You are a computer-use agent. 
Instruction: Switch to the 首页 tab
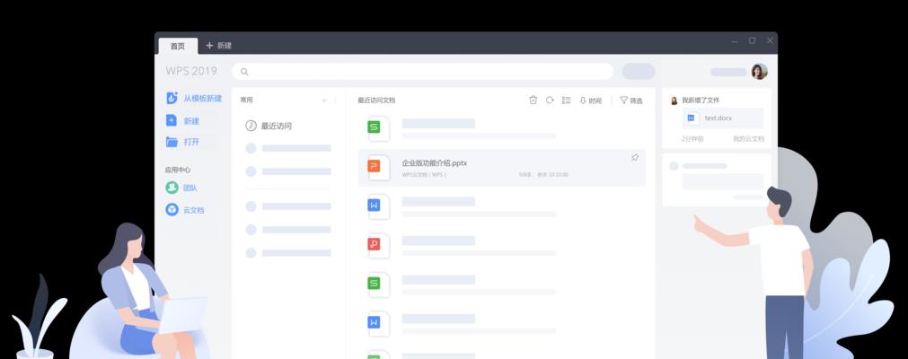(177, 46)
